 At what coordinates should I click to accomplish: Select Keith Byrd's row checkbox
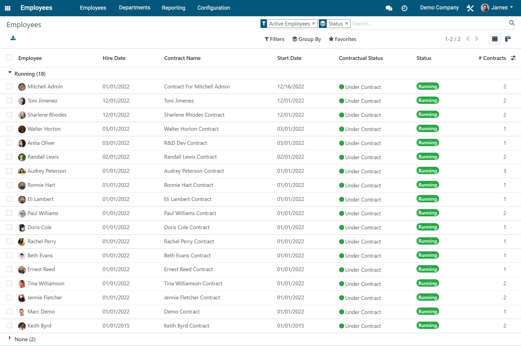coord(9,326)
